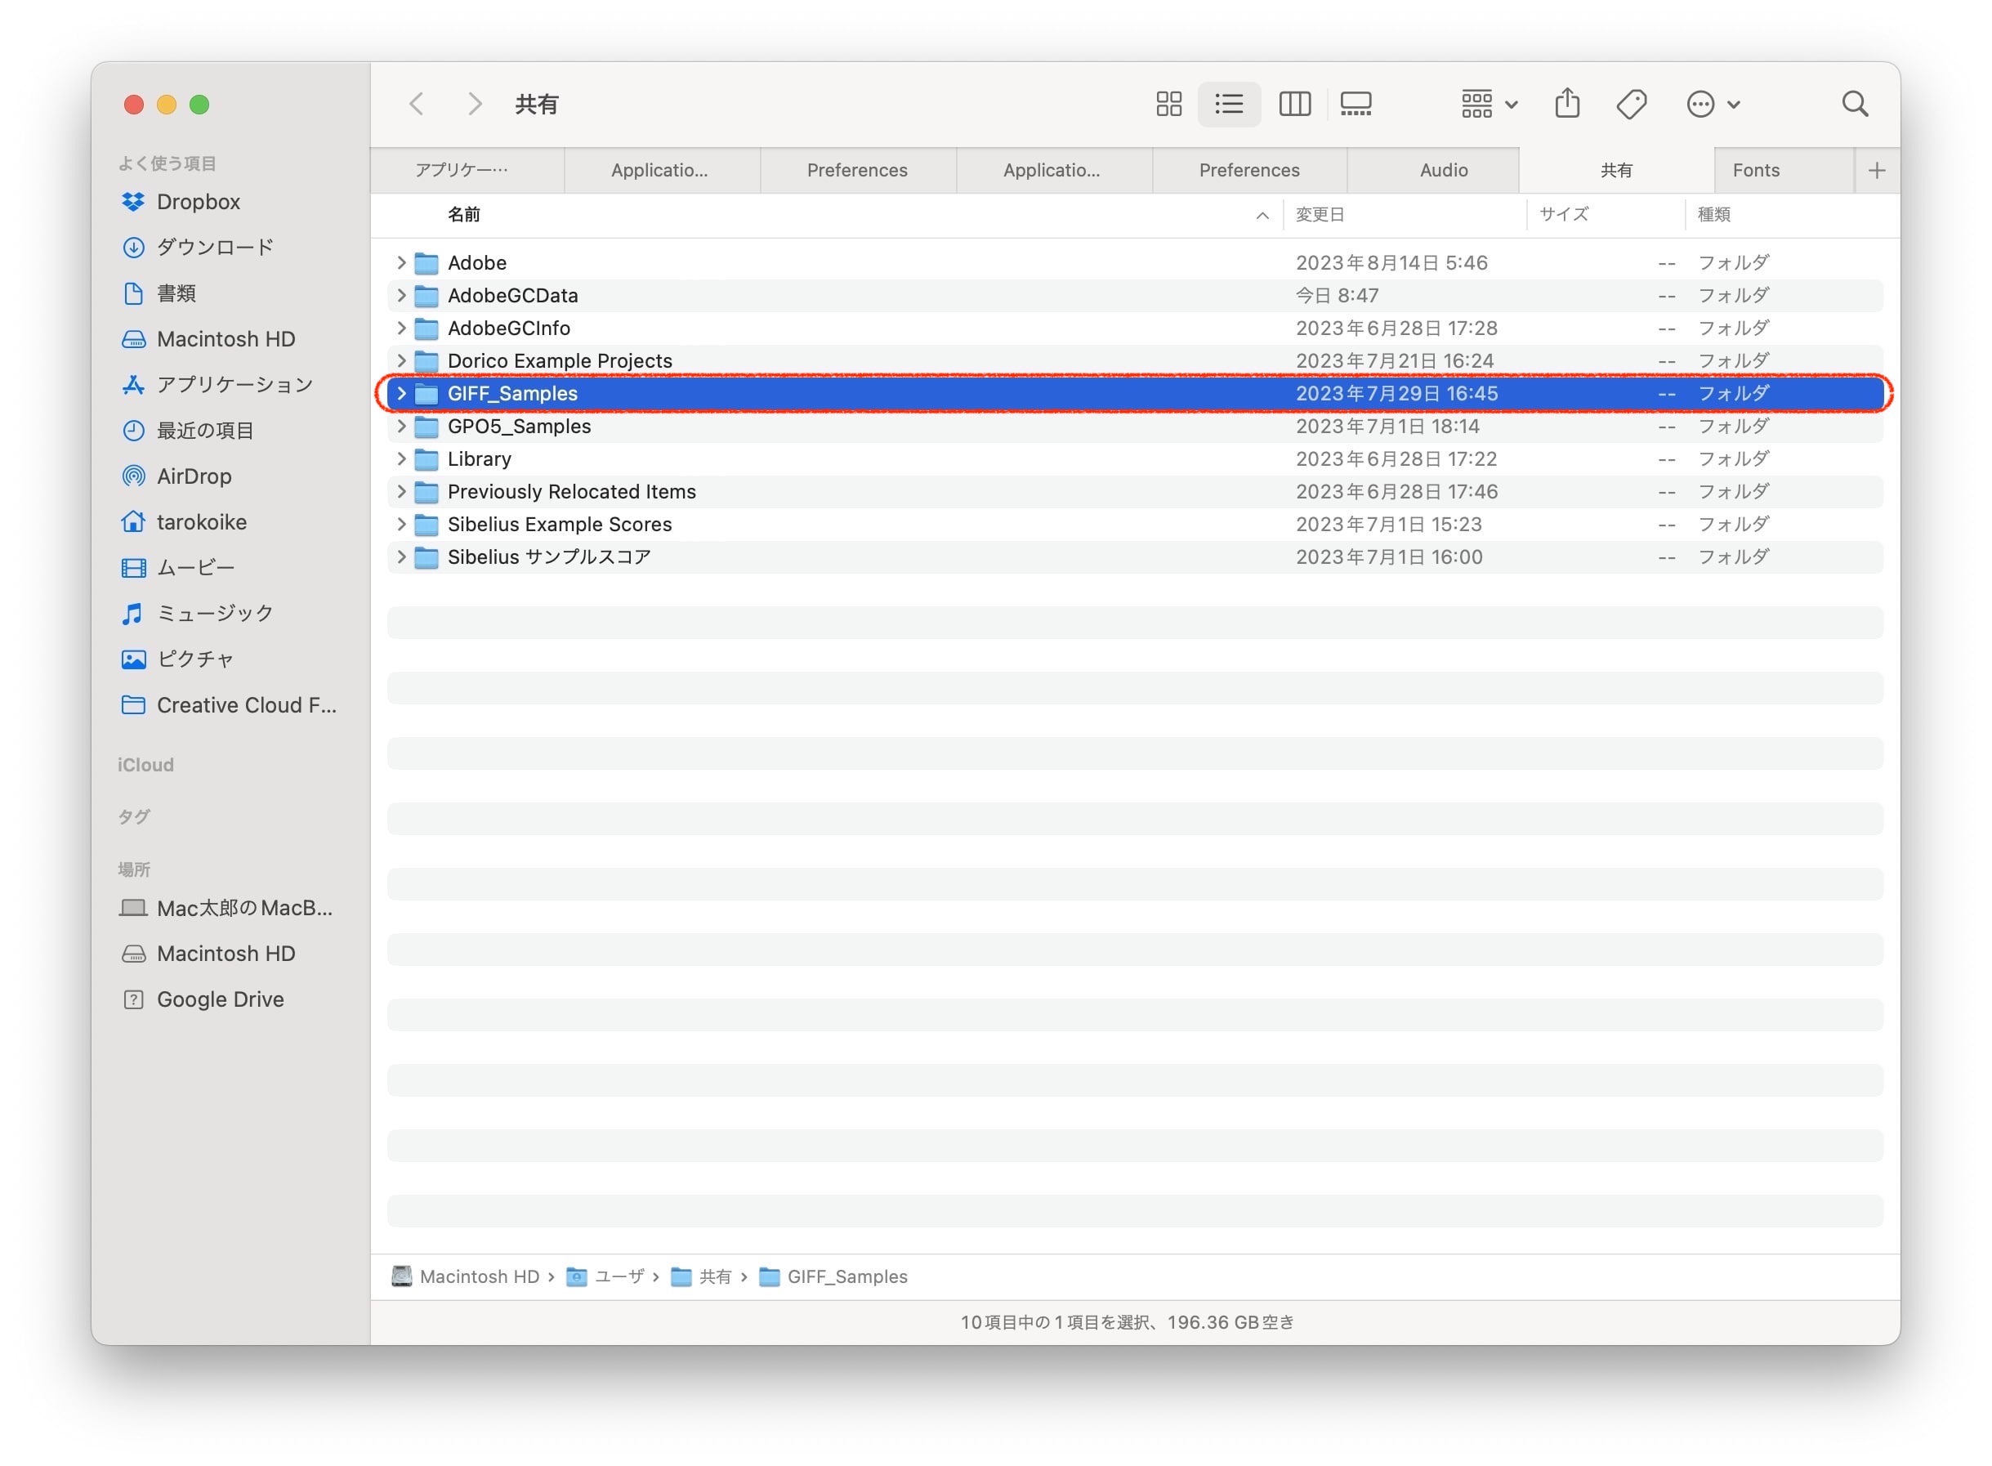Open ピクチャ in the sidebar

pyautogui.click(x=176, y=659)
